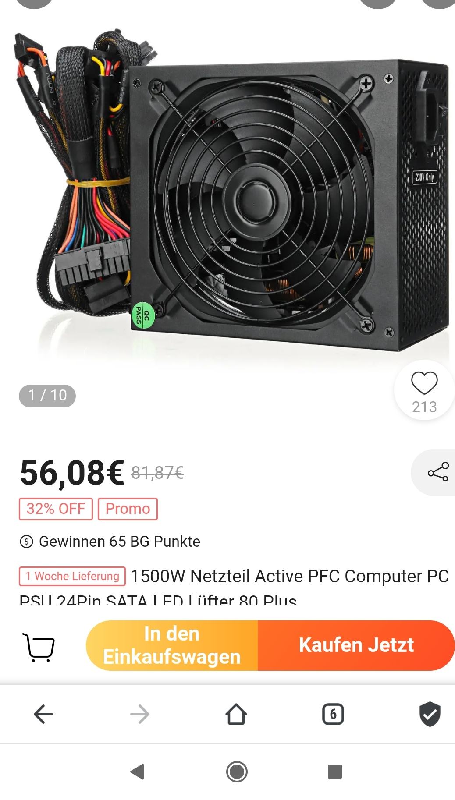Select the 32% OFF tag
Viewport: 455px width, 800px height.
click(56, 509)
